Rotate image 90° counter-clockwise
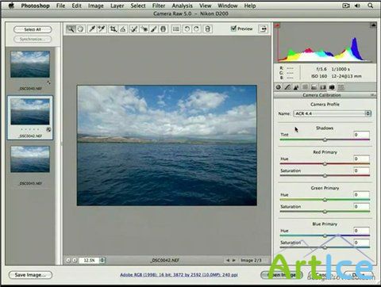Viewport: 381px width, 287px height. point(187,29)
